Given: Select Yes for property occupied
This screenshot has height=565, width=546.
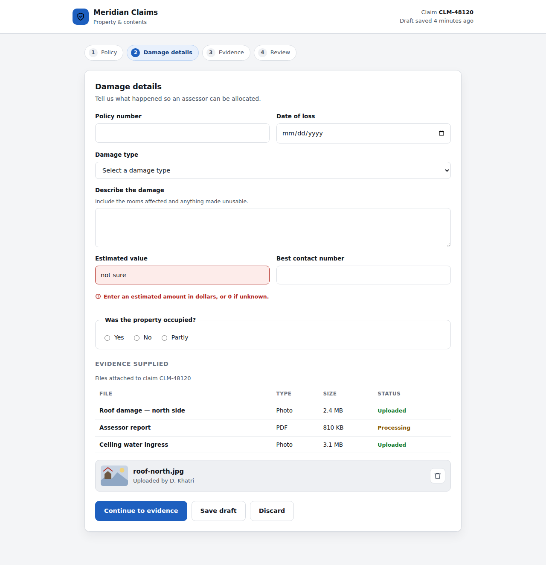Looking at the screenshot, I should pyautogui.click(x=107, y=338).
